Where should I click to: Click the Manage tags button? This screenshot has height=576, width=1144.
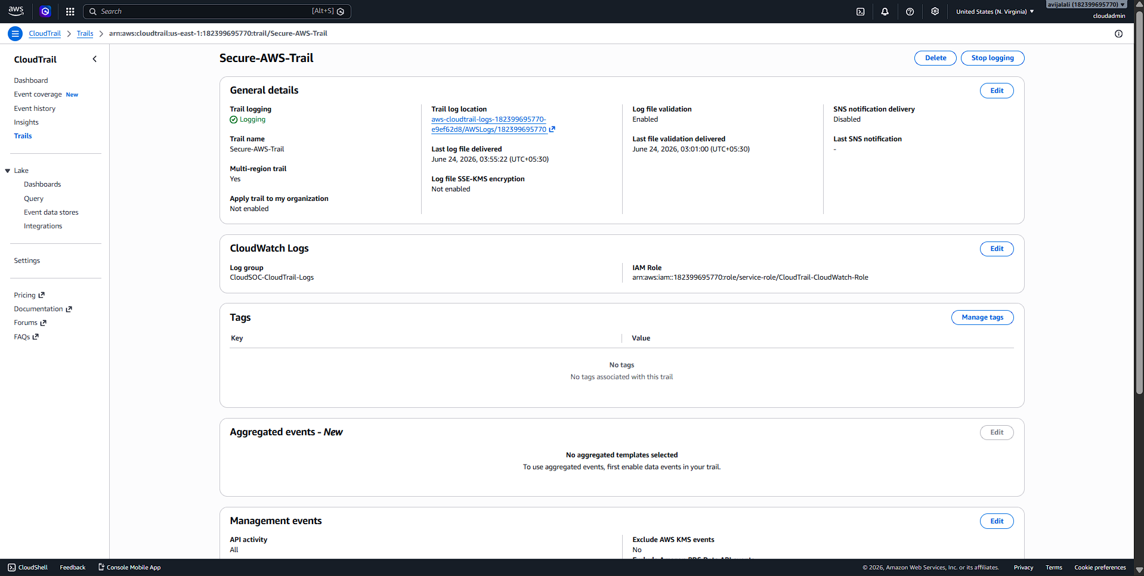coord(982,317)
